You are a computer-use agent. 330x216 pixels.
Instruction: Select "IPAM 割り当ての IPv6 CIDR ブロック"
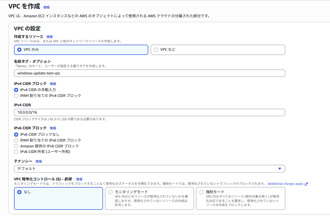[16, 140]
